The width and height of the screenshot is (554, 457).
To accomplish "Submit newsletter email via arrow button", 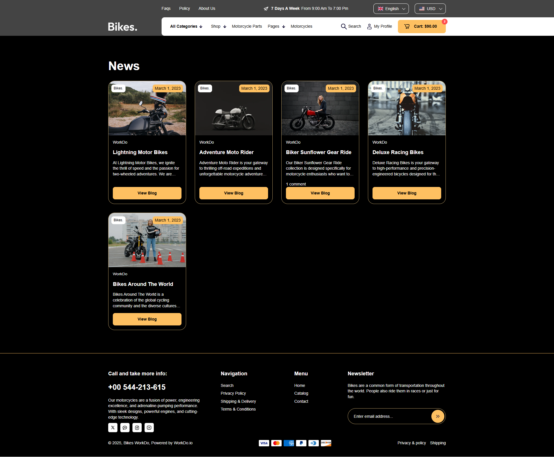I will [437, 416].
